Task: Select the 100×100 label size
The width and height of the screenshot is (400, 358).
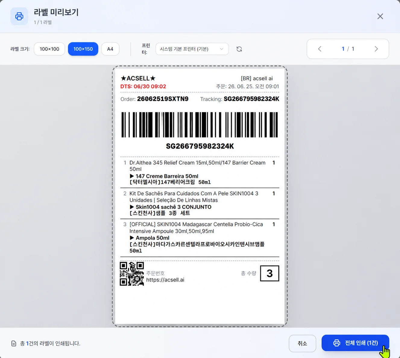Action: (x=49, y=49)
